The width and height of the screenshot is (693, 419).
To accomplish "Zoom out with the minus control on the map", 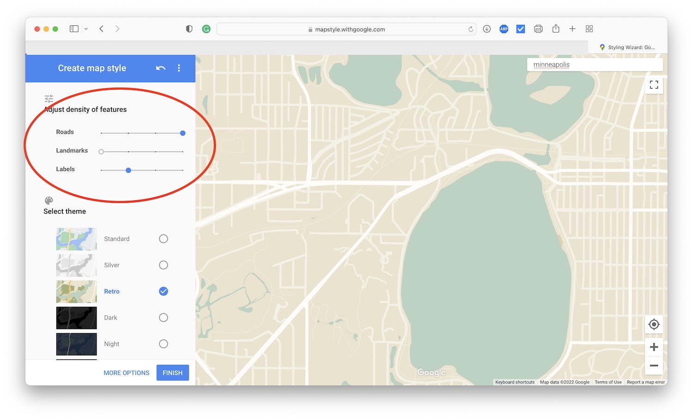I will (x=654, y=365).
